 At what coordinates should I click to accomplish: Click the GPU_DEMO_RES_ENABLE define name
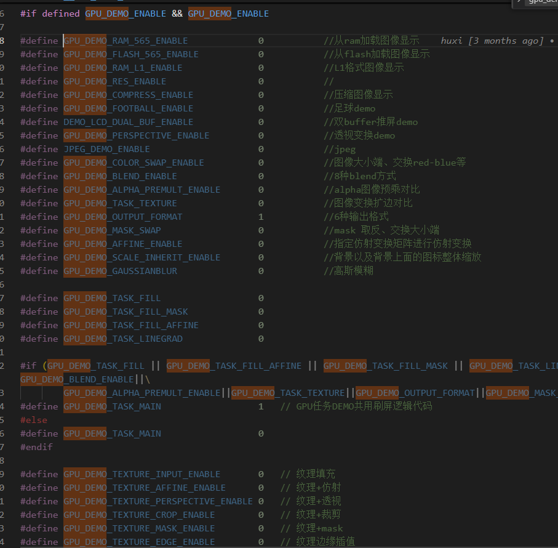115,81
